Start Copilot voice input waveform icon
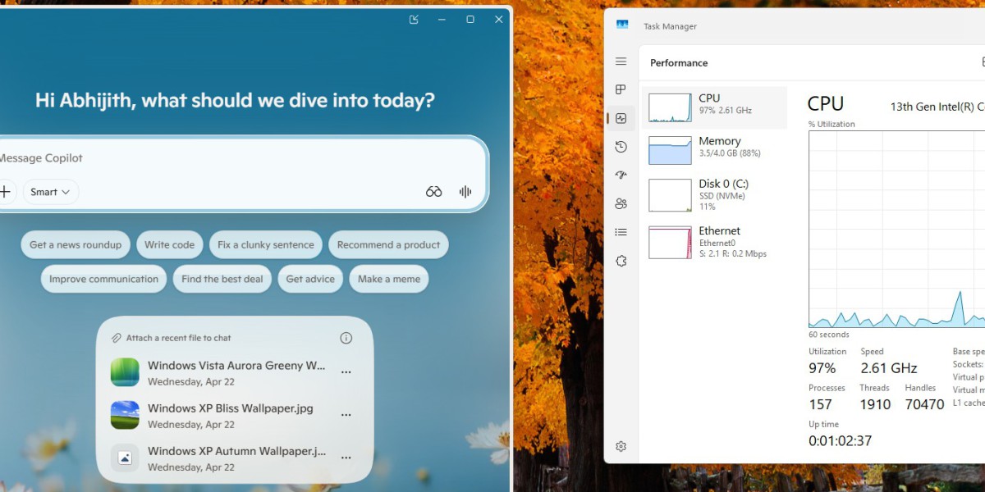985x492 pixels. pos(465,192)
